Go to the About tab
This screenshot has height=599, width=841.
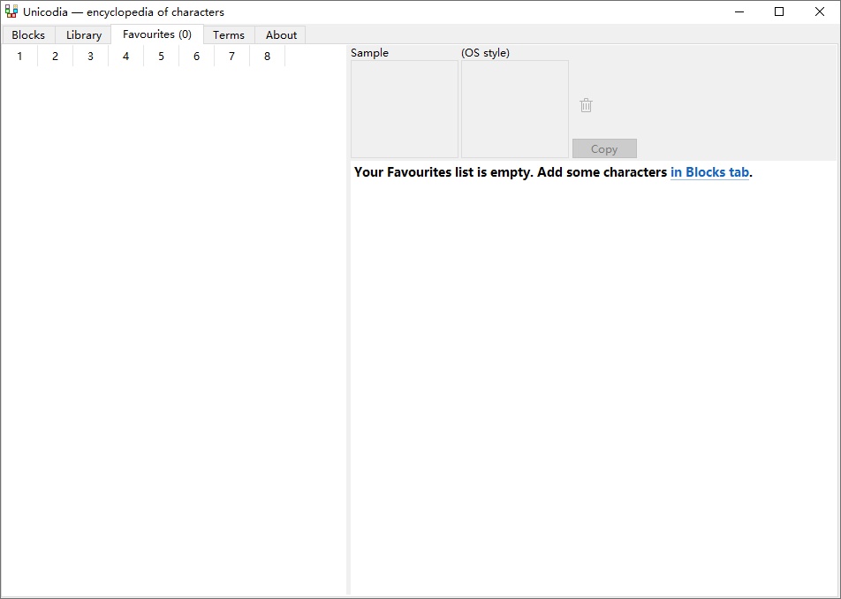[281, 35]
